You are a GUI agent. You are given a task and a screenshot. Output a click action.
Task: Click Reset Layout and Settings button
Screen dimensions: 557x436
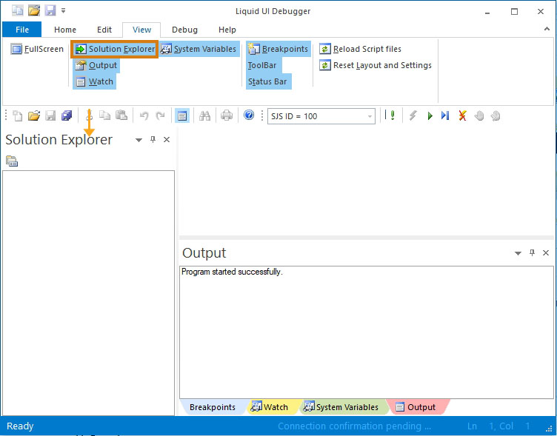(376, 65)
